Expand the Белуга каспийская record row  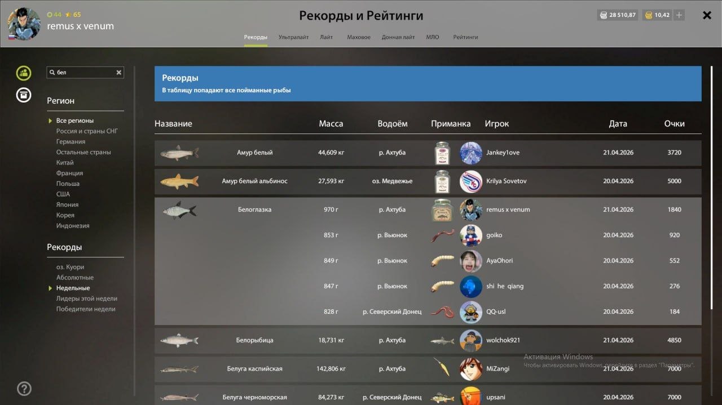(428, 369)
